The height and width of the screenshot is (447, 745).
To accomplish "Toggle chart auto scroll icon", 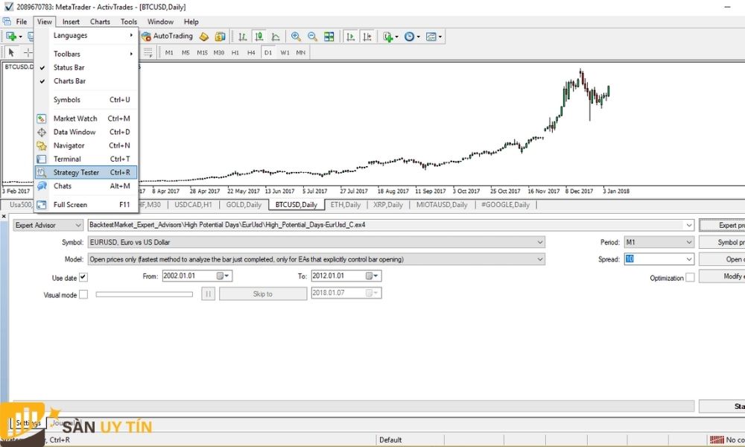I will [x=351, y=37].
